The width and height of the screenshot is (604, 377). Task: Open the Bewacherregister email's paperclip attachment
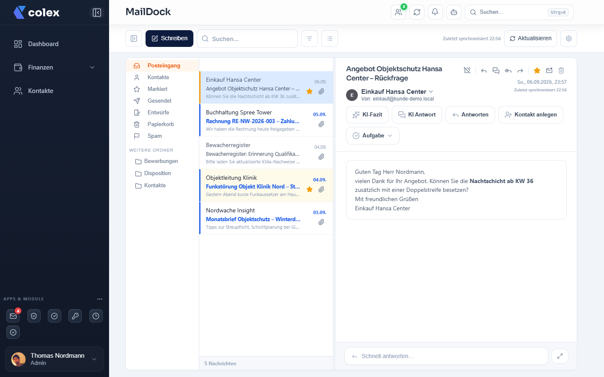[x=321, y=157]
